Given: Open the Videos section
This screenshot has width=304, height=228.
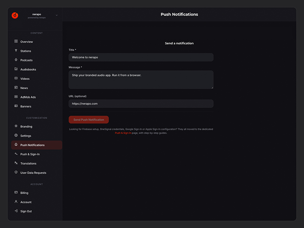Looking at the screenshot, I should click(x=36, y=79).
